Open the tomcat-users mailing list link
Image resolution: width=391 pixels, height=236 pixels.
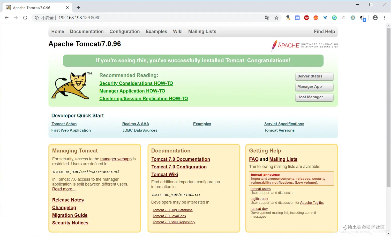coord(260,189)
